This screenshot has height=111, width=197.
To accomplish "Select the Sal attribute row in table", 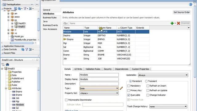I will [x=106, y=47].
